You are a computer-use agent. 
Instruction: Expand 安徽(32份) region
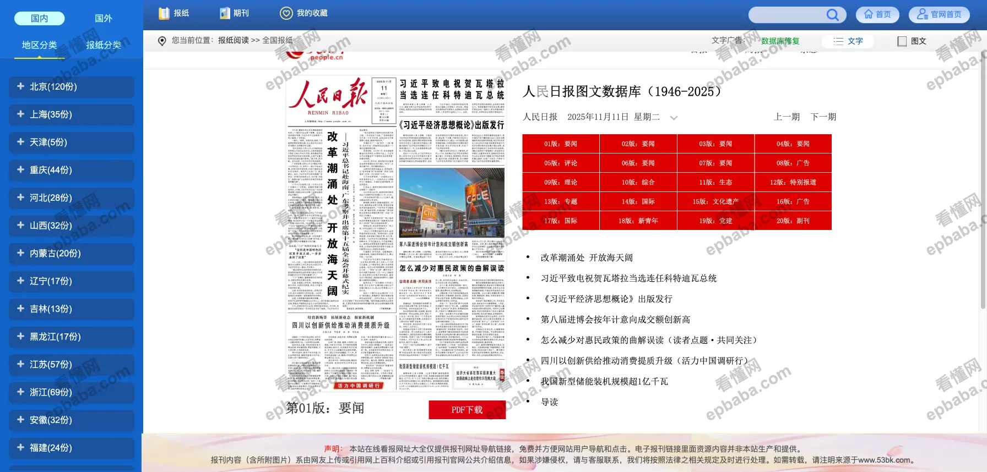[x=72, y=420]
